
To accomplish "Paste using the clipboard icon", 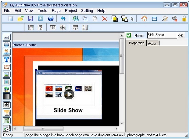I will click(95, 19).
